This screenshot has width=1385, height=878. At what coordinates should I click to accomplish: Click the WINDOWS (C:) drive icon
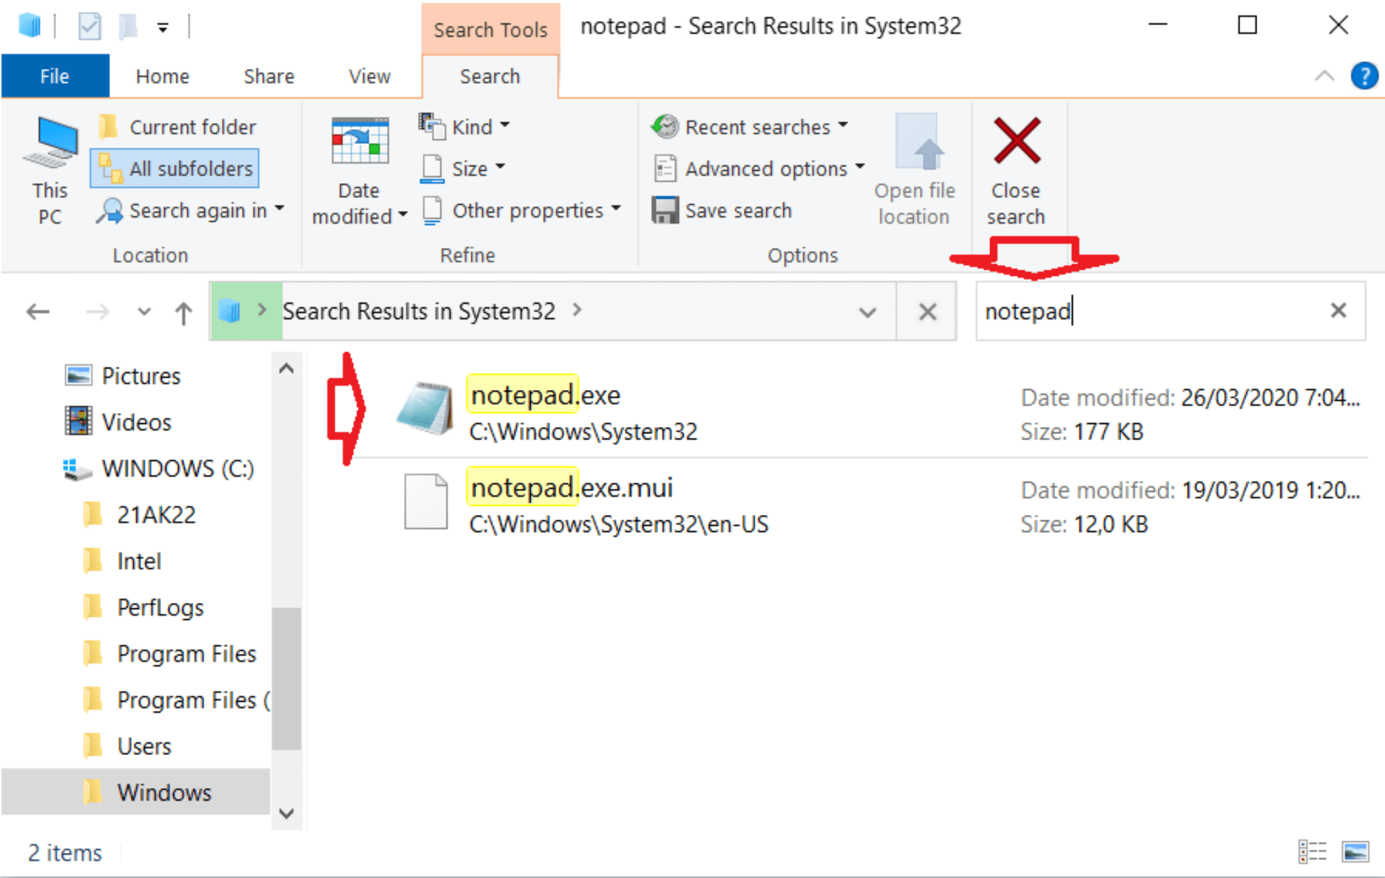(x=77, y=468)
